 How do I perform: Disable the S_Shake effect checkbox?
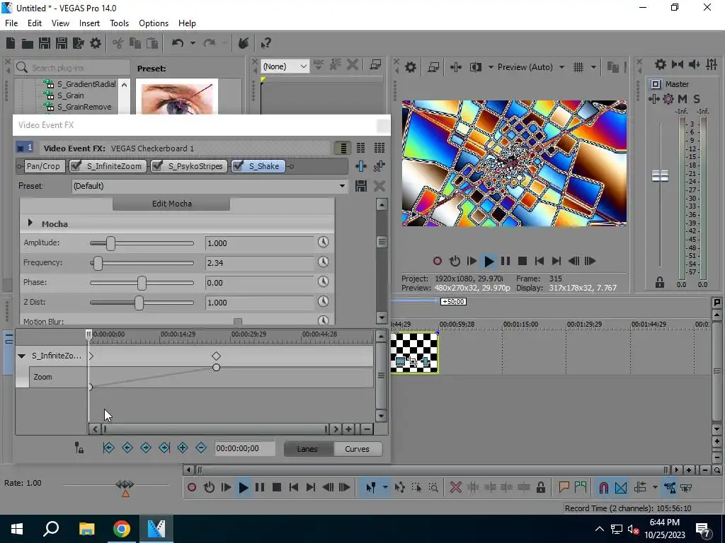tap(238, 165)
